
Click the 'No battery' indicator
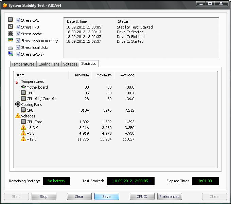coord(57,181)
